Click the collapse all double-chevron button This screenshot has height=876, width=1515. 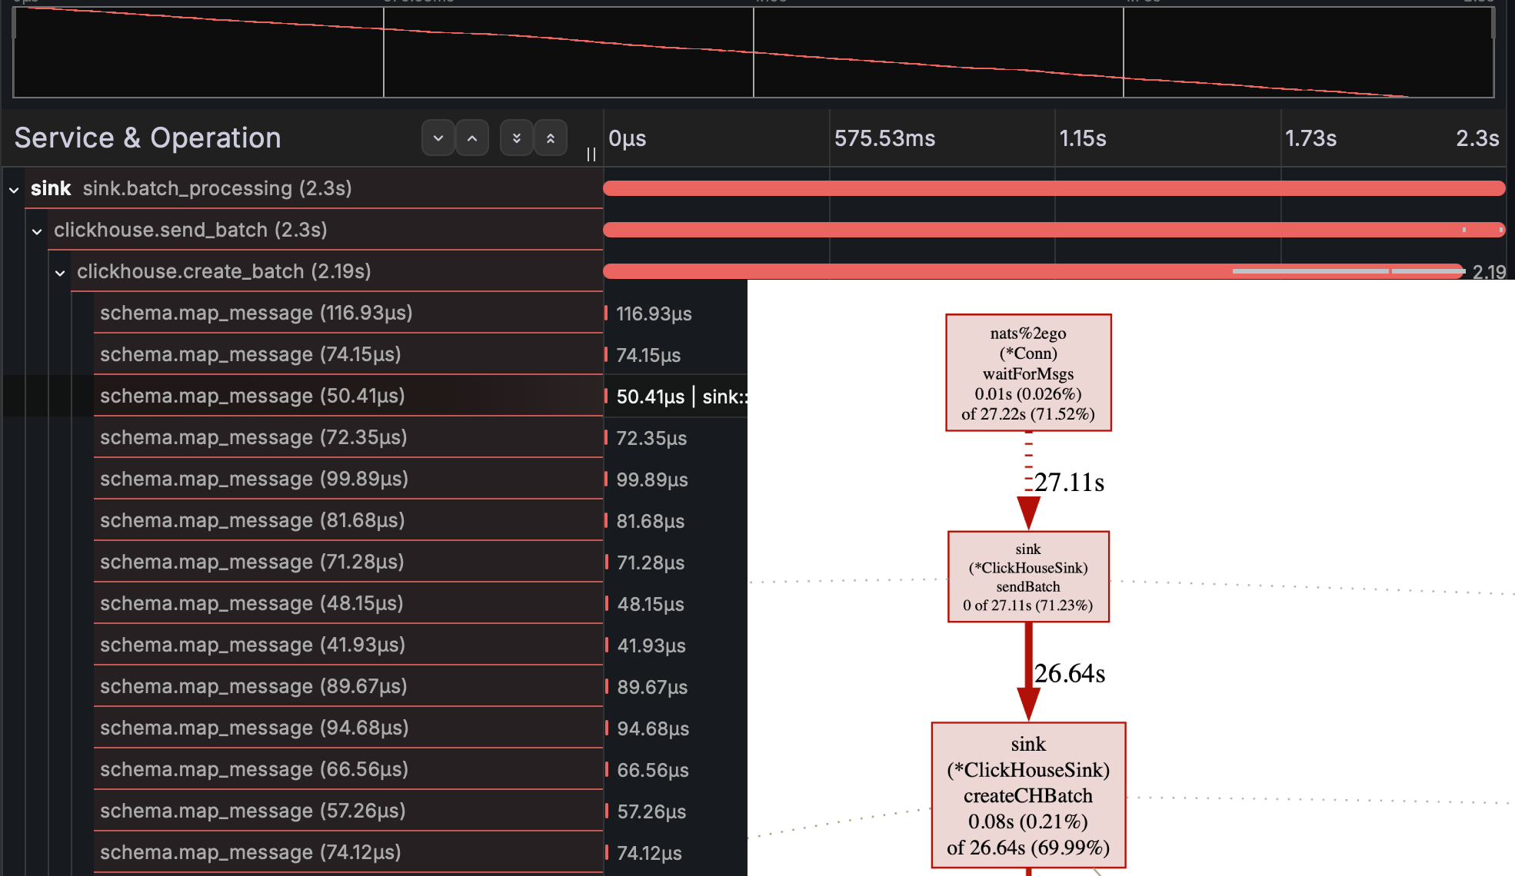[x=551, y=138]
